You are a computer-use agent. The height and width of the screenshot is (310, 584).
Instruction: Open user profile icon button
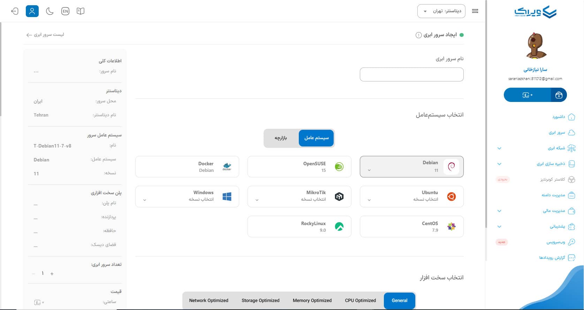[x=32, y=11]
